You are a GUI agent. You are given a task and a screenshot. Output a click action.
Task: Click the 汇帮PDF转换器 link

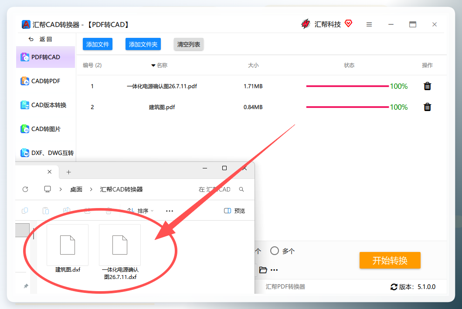coord(285,287)
